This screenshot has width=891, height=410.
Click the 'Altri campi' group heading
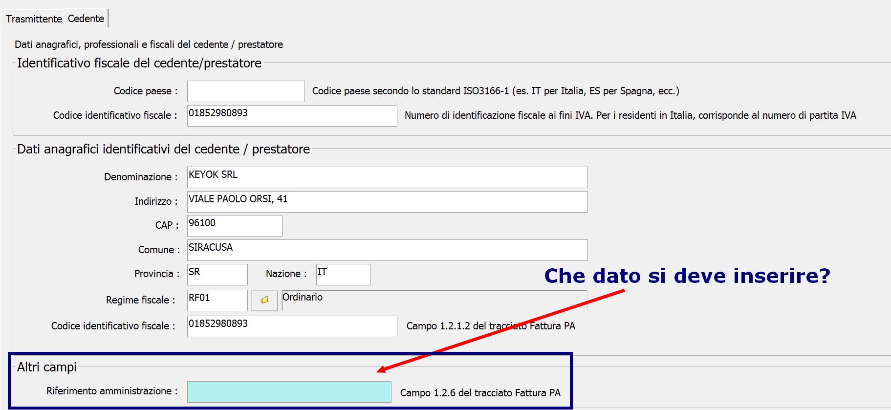coord(47,367)
